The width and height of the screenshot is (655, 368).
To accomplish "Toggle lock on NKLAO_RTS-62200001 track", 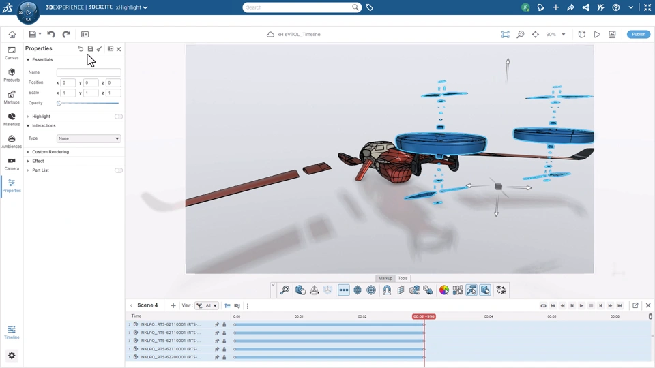I will (x=224, y=357).
